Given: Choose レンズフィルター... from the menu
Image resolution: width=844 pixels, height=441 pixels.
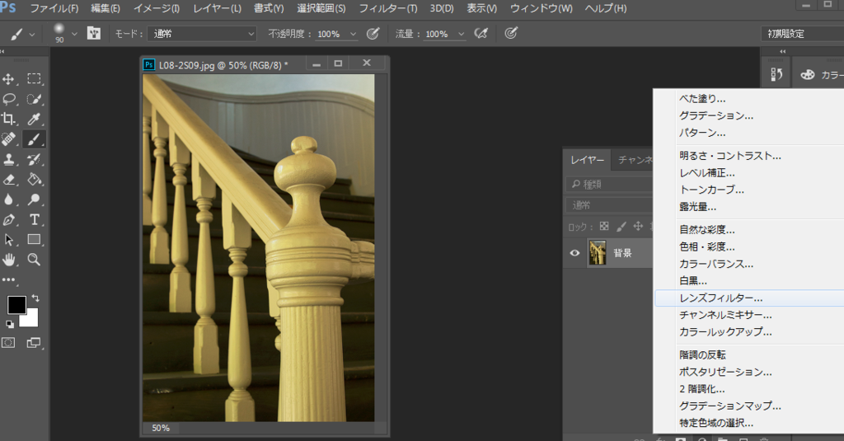Looking at the screenshot, I should pyautogui.click(x=749, y=298).
